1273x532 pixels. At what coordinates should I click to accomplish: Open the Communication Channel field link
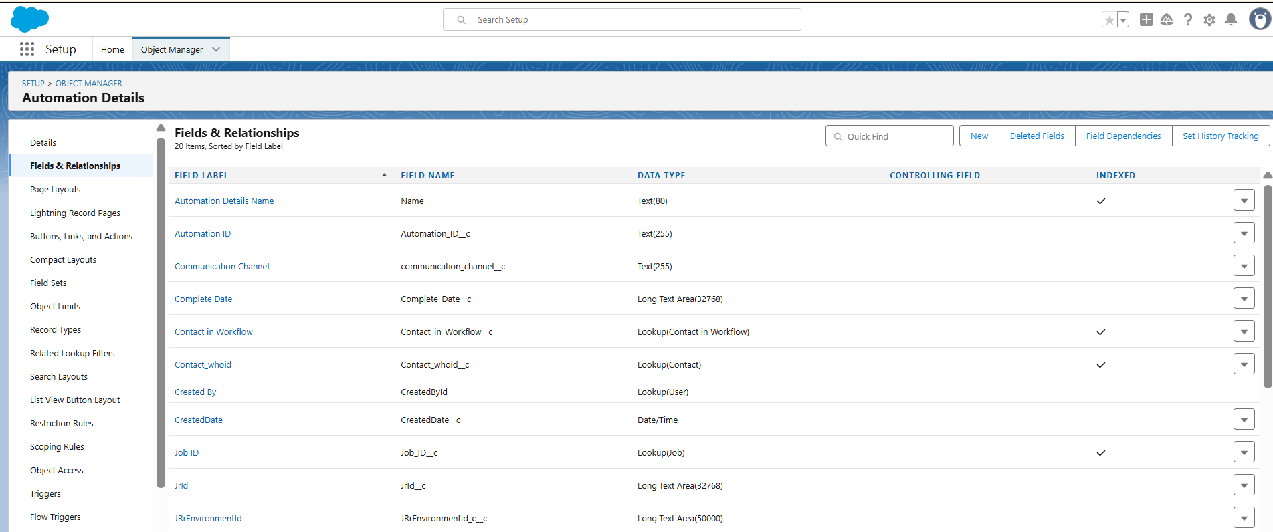coord(222,266)
